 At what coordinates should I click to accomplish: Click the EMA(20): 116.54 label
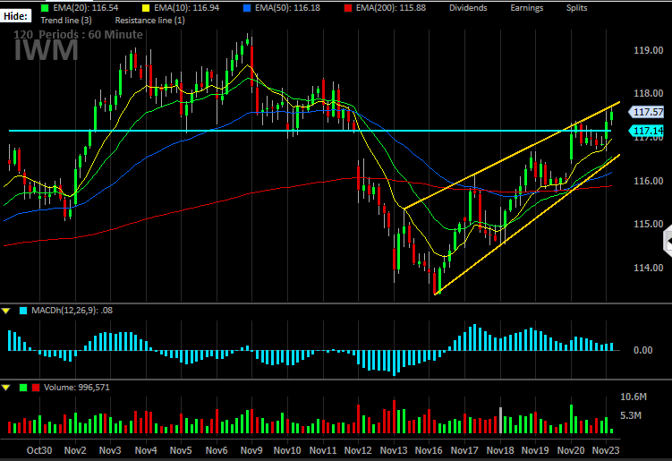tap(86, 8)
